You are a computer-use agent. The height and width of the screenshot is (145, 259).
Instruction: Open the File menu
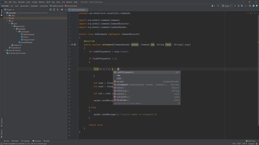[6, 2]
